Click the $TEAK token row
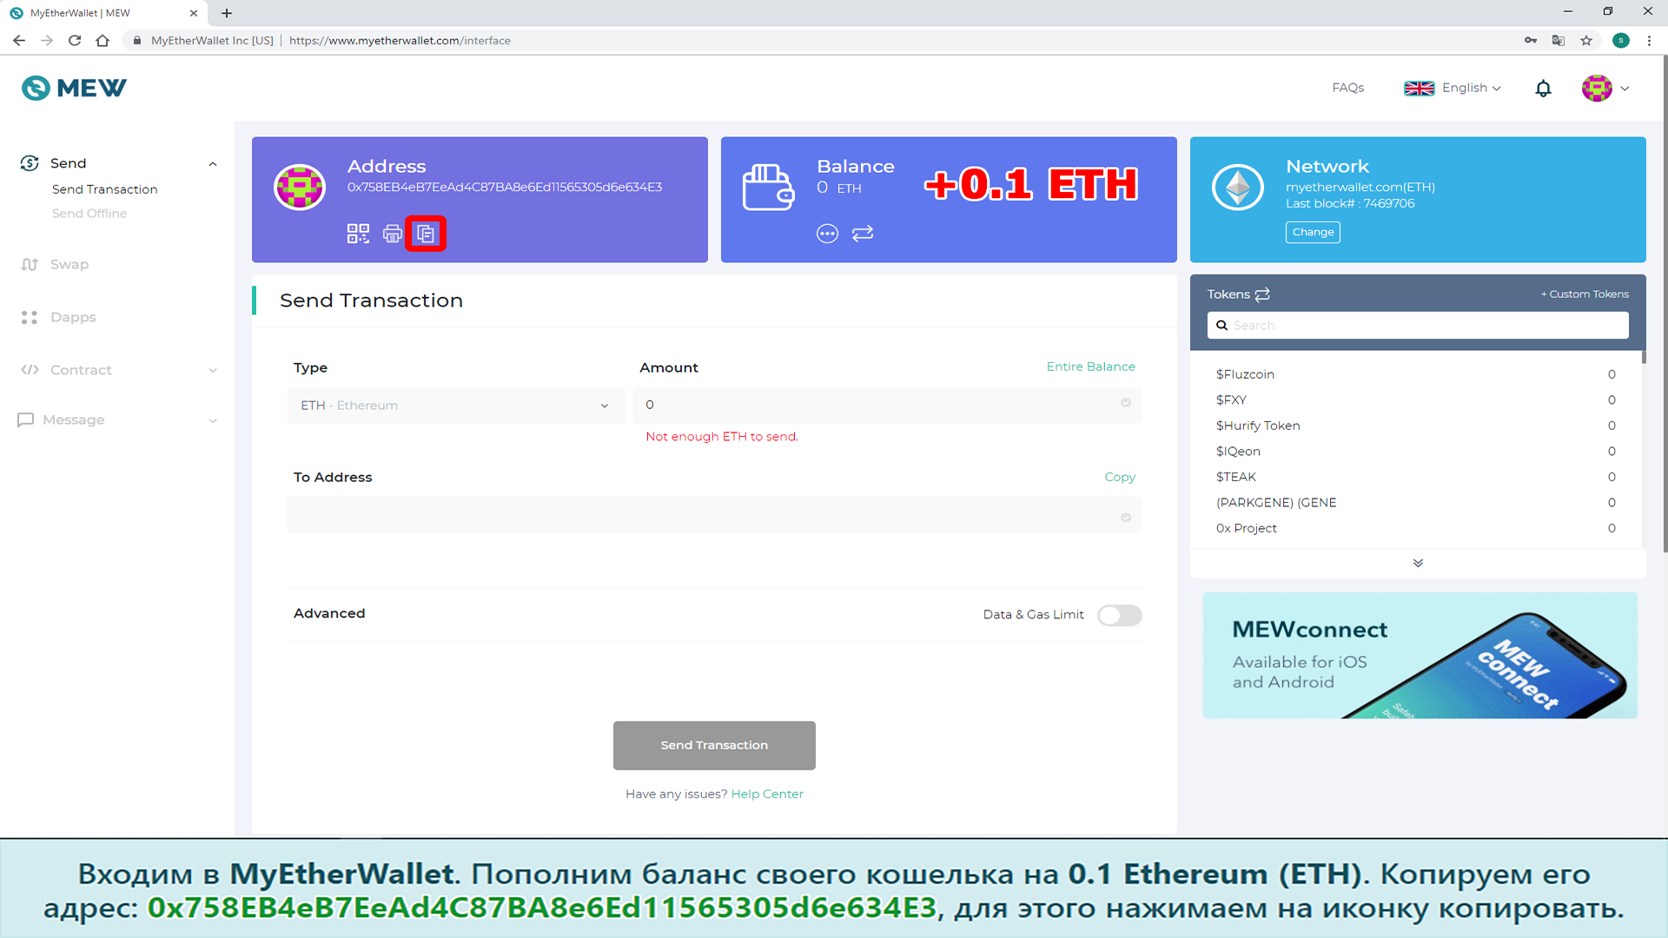The height and width of the screenshot is (938, 1668). click(1415, 477)
